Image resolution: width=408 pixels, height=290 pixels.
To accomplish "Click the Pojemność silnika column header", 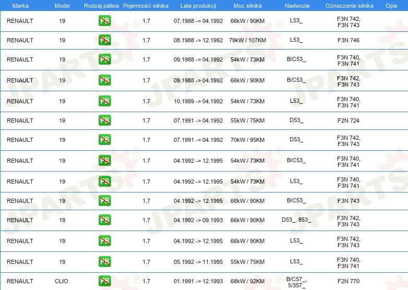I will pyautogui.click(x=146, y=6).
